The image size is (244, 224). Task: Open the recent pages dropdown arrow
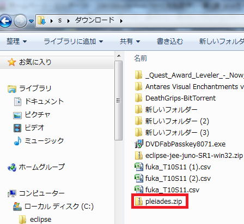31,21
